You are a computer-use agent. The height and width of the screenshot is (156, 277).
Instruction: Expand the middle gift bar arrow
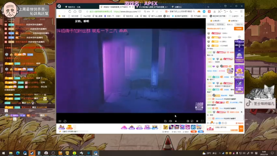160,127
